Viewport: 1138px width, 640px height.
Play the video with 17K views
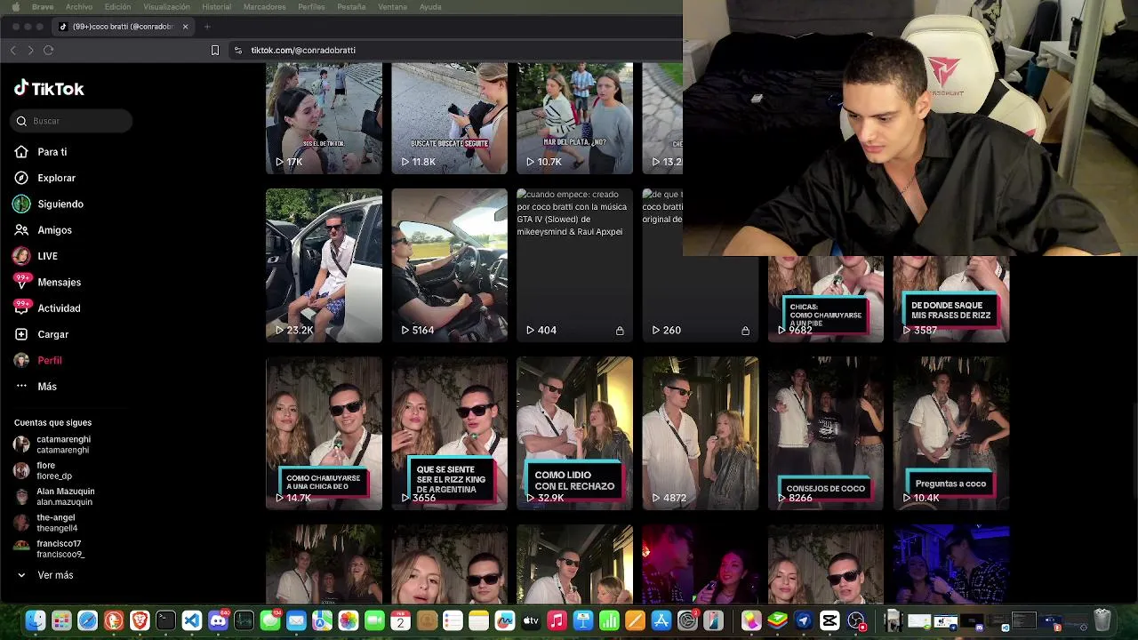coord(324,117)
